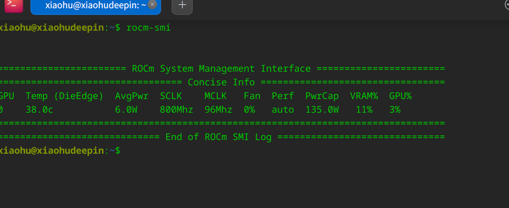Click the 135.0W PwrCap value
509x208 pixels.
[x=322, y=110]
